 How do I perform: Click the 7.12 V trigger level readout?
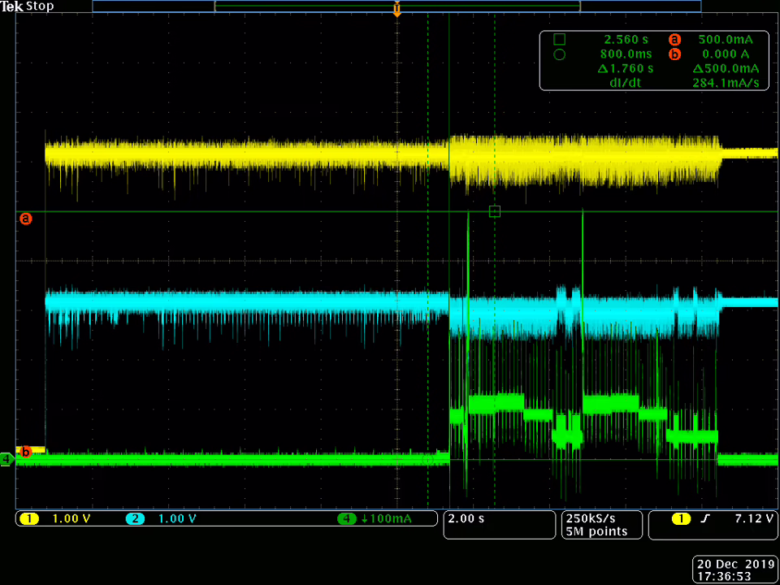click(752, 518)
